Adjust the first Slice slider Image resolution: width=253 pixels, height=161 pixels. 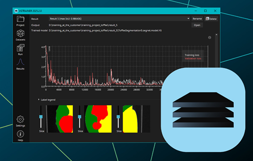click(x=41, y=117)
